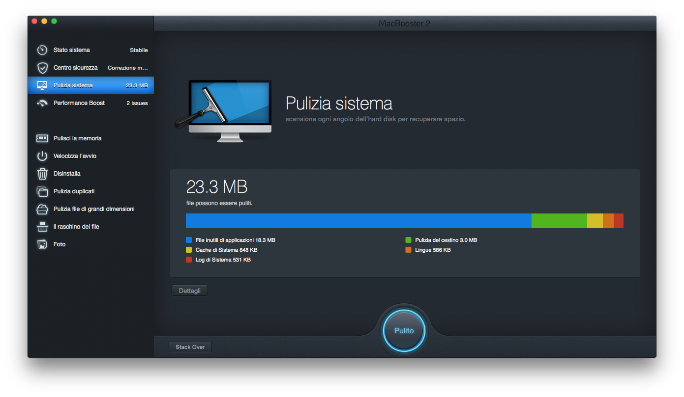Click the yellow system cache bar segment
684x397 pixels.
tap(595, 221)
